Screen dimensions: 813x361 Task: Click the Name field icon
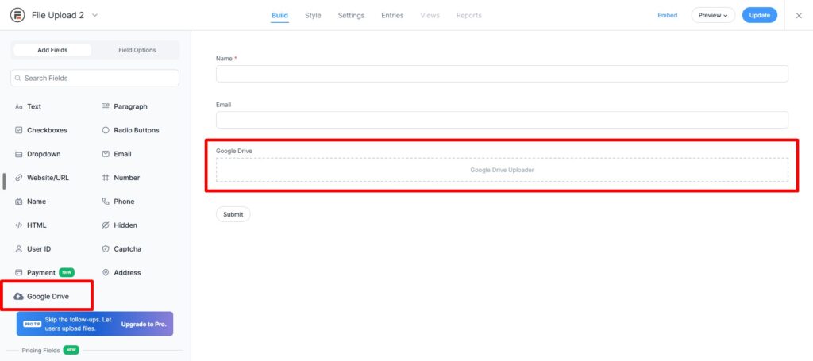[x=19, y=202]
